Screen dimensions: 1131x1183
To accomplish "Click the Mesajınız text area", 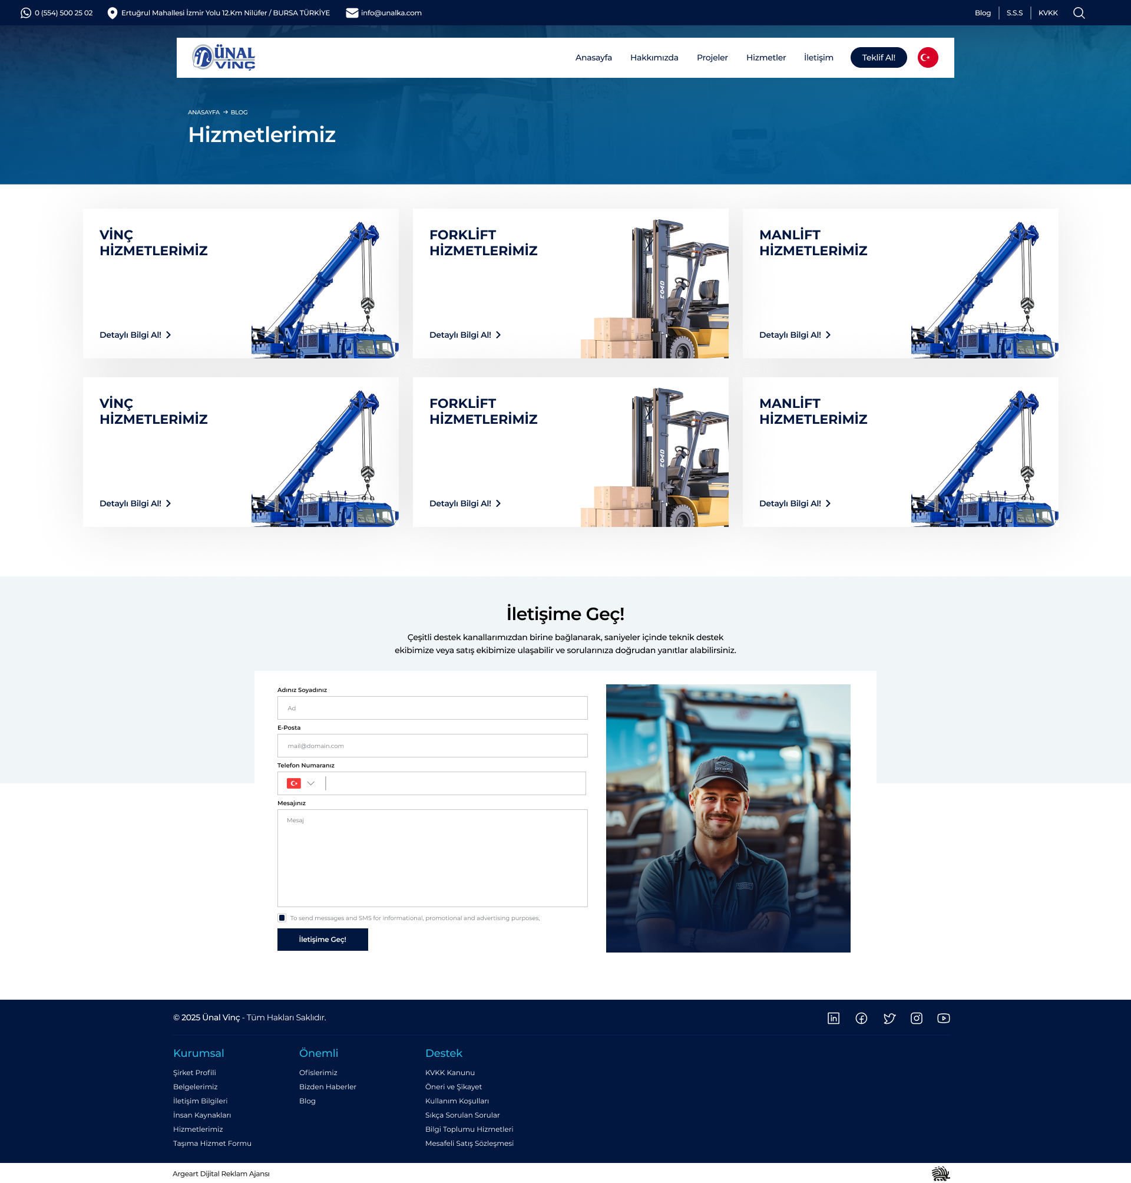I will click(x=432, y=858).
